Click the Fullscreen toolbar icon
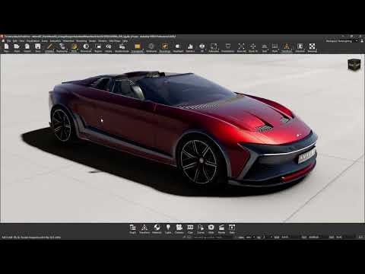Viewport: 365px width, 274px height. click(x=214, y=46)
